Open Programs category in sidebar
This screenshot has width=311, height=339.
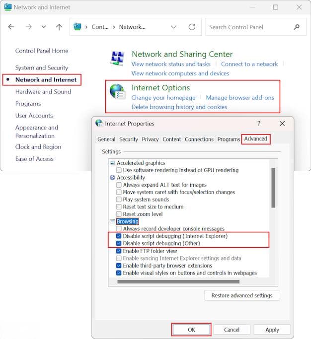coord(28,104)
